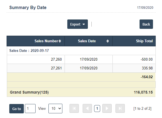
Task: Click the Export caret arrow
Action: pyautogui.click(x=84, y=24)
